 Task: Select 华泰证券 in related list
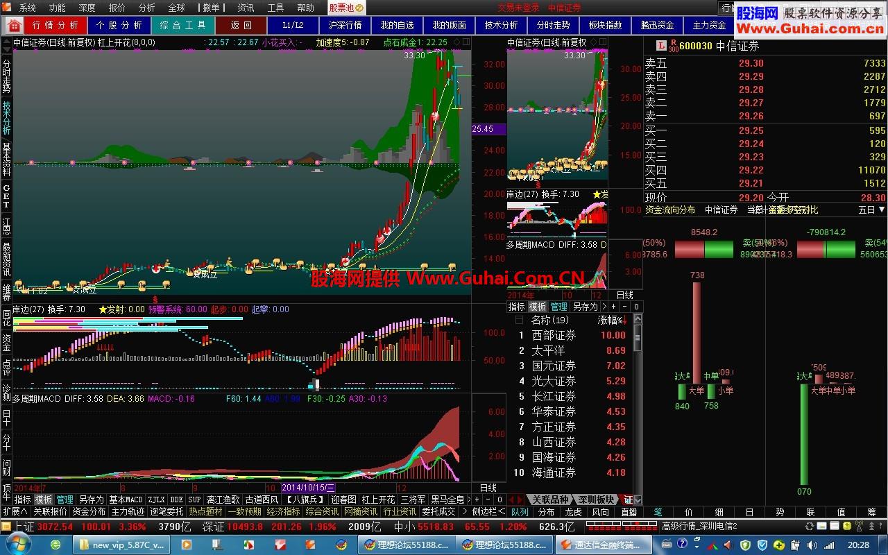click(554, 411)
